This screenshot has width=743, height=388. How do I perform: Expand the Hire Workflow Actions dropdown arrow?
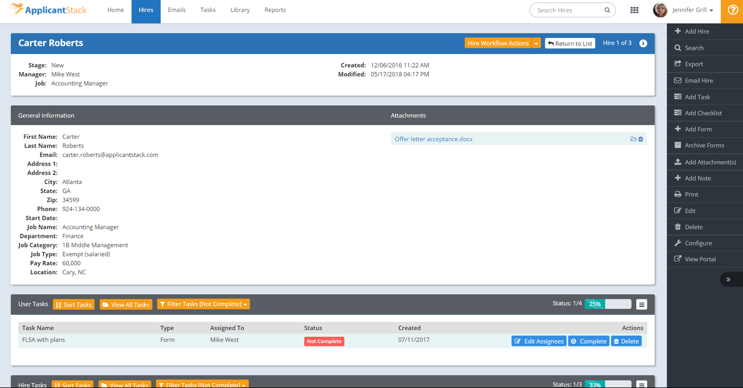(536, 43)
